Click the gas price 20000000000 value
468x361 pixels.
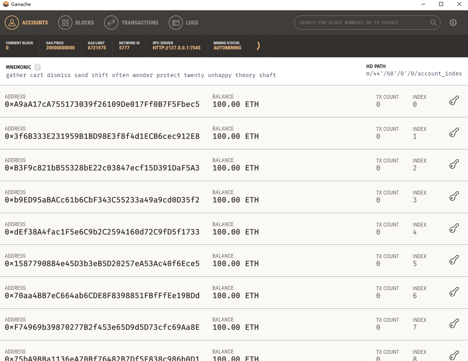pyautogui.click(x=60, y=48)
